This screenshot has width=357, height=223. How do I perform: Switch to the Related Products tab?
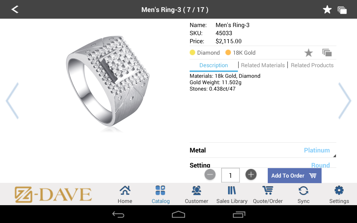pyautogui.click(x=312, y=65)
